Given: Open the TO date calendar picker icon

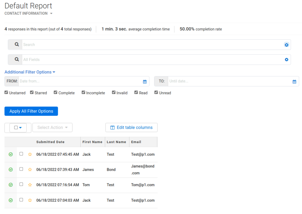Looking at the screenshot, I should (x=294, y=81).
